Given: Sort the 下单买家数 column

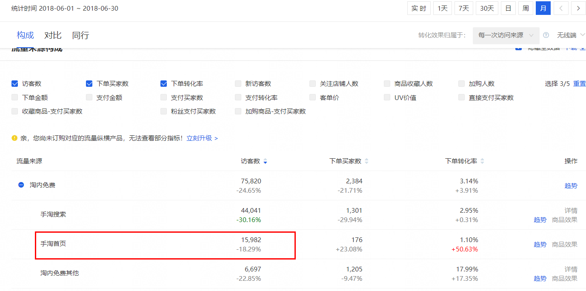Looking at the screenshot, I should [x=366, y=162].
